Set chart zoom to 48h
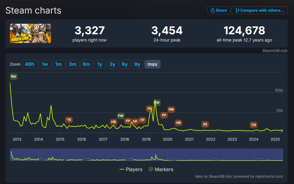The image size is (294, 184). point(30,64)
